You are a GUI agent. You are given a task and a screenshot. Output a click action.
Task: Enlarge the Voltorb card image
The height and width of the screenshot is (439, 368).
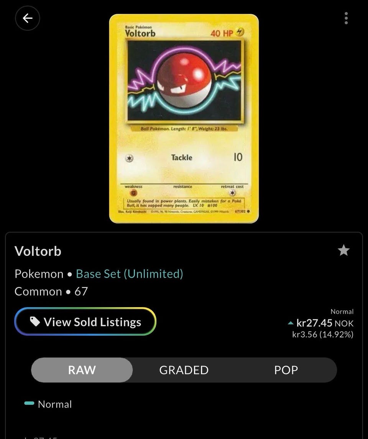[x=184, y=118]
